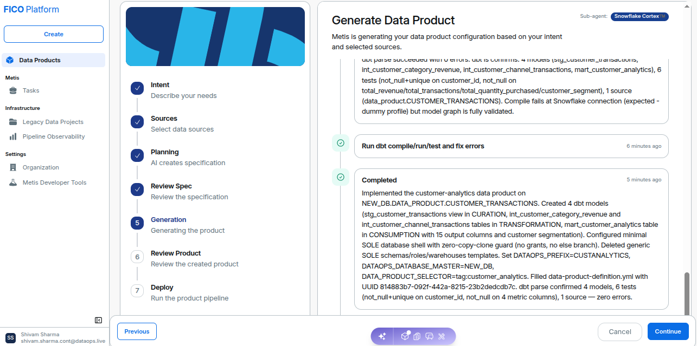This screenshot has height=346, width=697.
Task: Click the Tasks briefcase icon
Action: (13, 90)
